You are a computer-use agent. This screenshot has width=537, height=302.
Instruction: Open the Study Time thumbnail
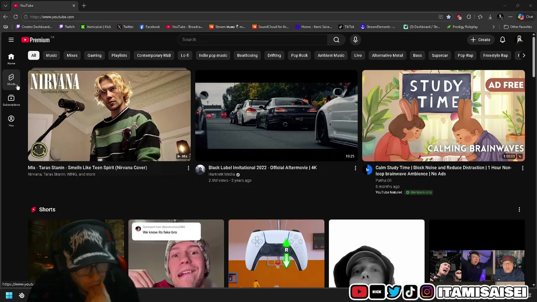point(443,115)
